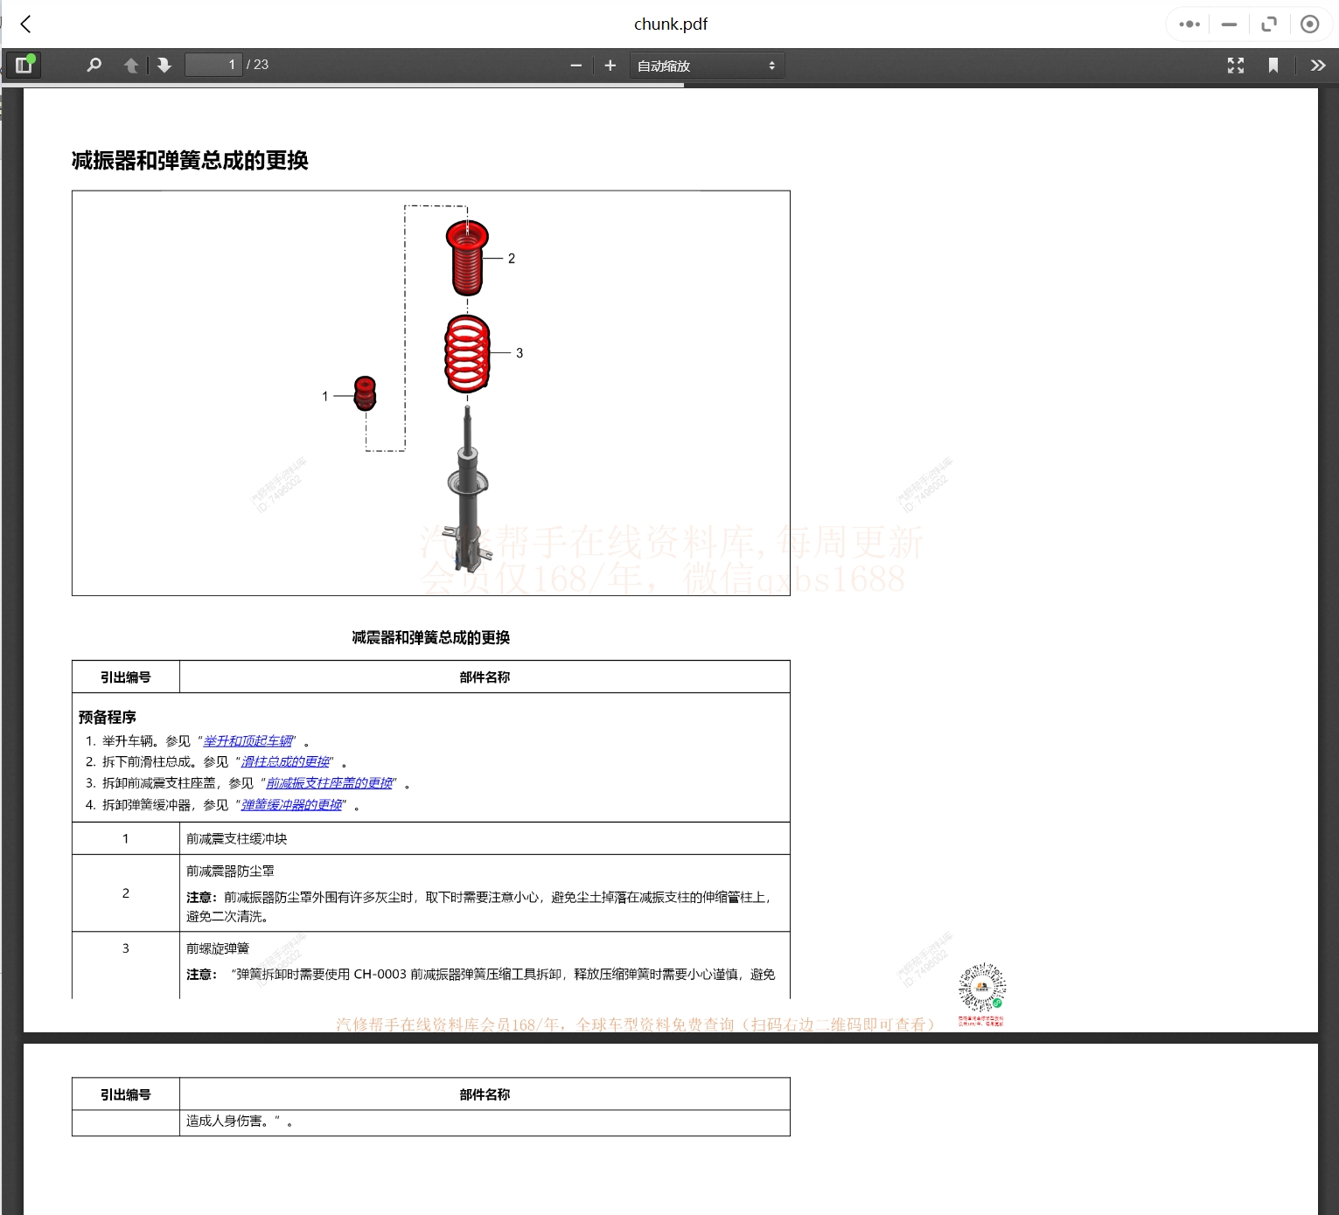Expand the tools double-chevron menu
The height and width of the screenshot is (1215, 1339).
[x=1317, y=66]
